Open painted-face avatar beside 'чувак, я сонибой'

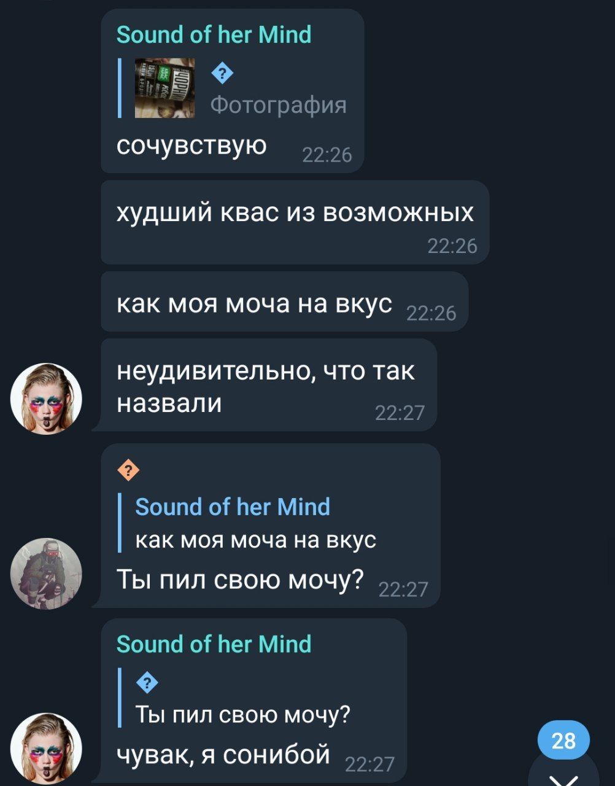tap(46, 748)
